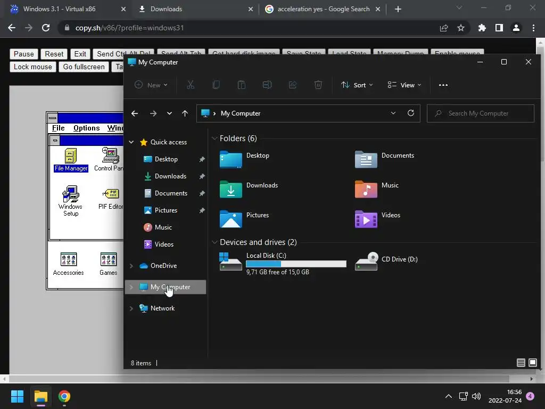Image resolution: width=545 pixels, height=409 pixels.
Task: Open volume control in system tray
Action: (476, 396)
